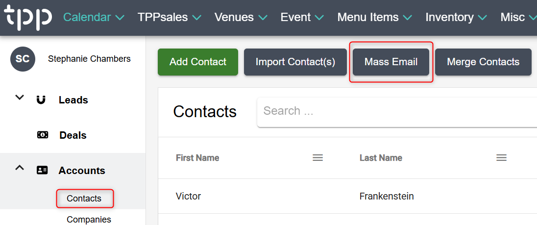The width and height of the screenshot is (537, 225).
Task: Click the Accounts contact card icon
Action: (x=43, y=171)
